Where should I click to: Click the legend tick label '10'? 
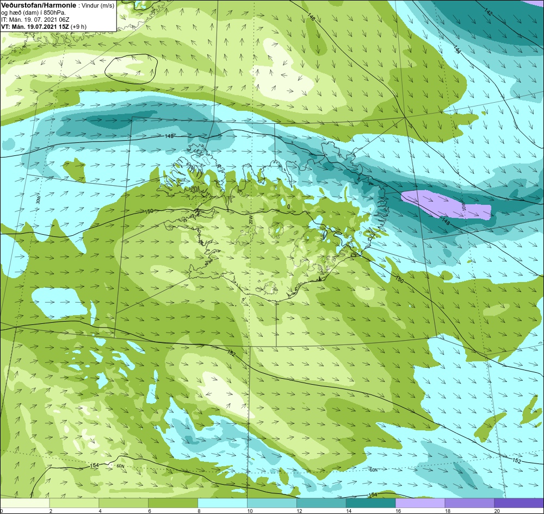pyautogui.click(x=250, y=511)
